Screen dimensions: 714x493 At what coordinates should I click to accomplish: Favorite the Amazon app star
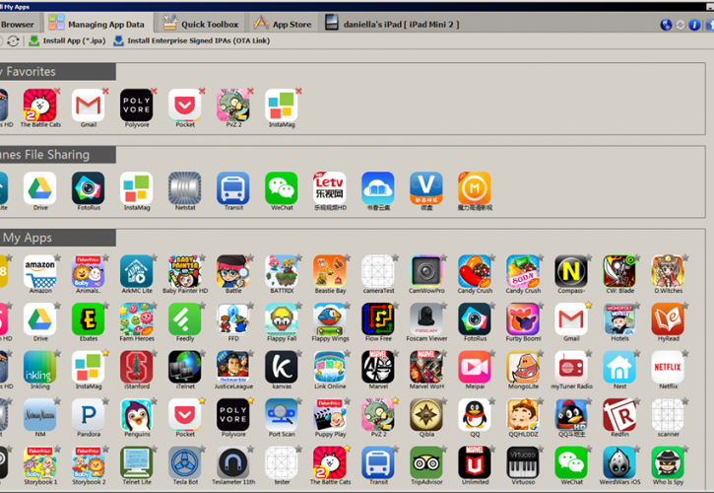click(57, 257)
